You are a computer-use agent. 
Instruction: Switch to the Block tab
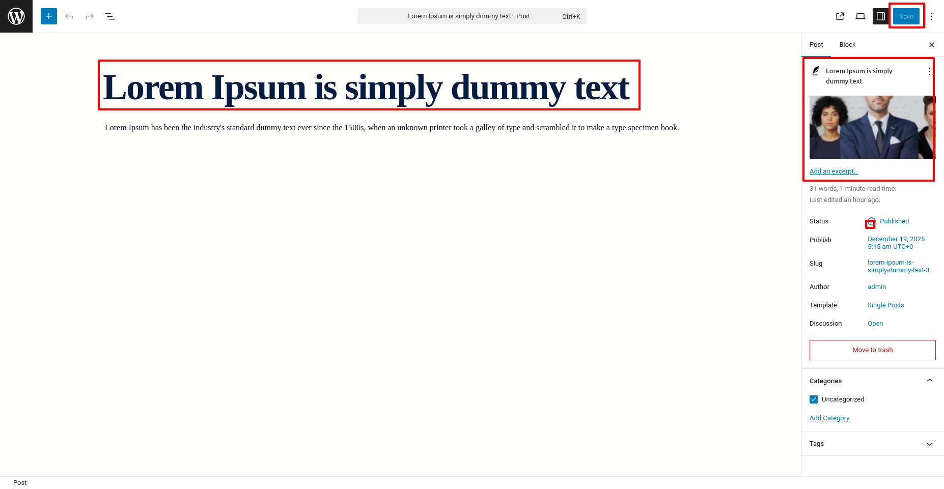[x=847, y=45]
